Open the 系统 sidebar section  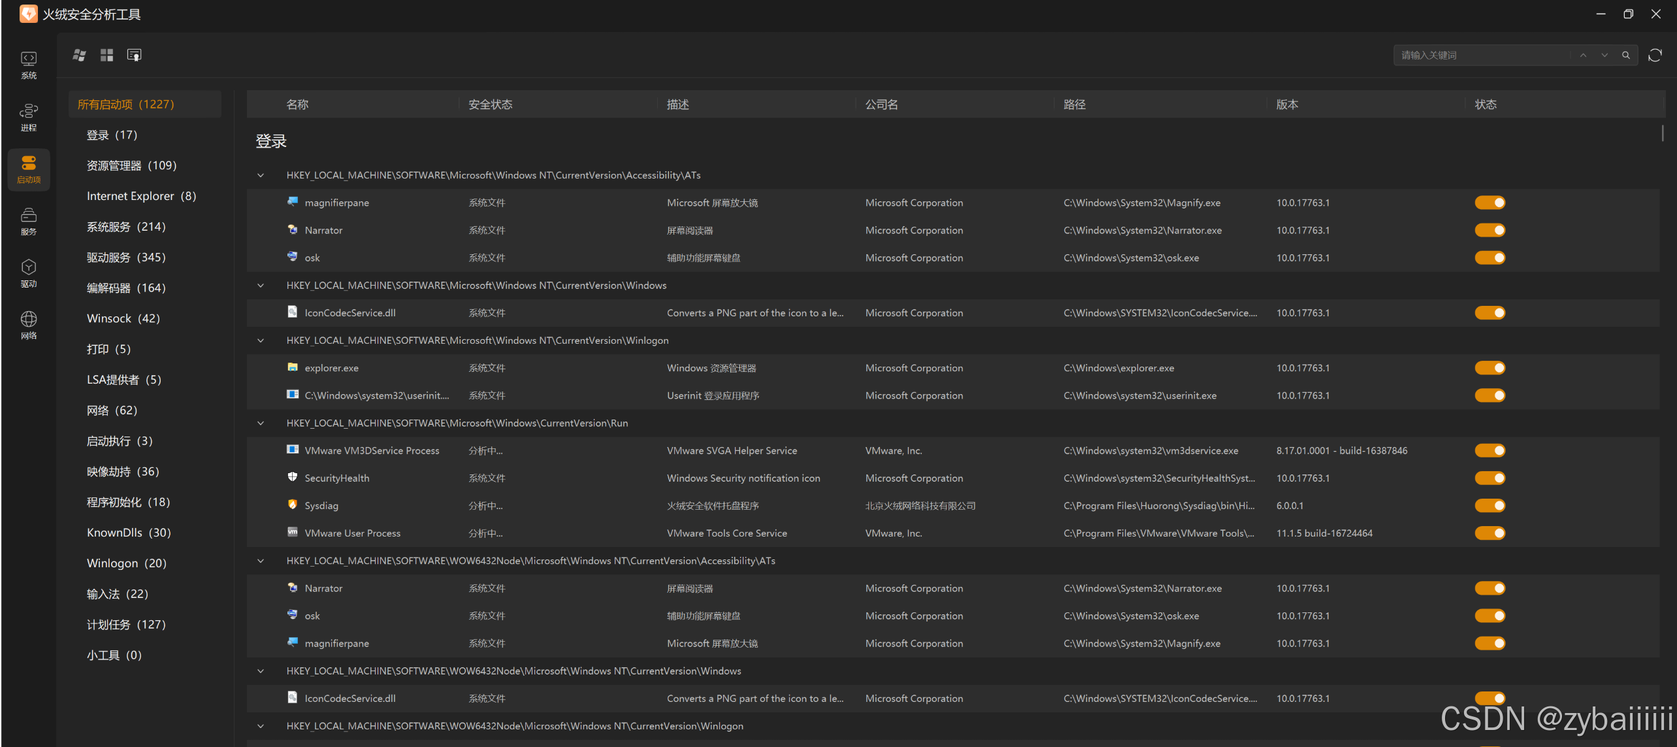(29, 65)
